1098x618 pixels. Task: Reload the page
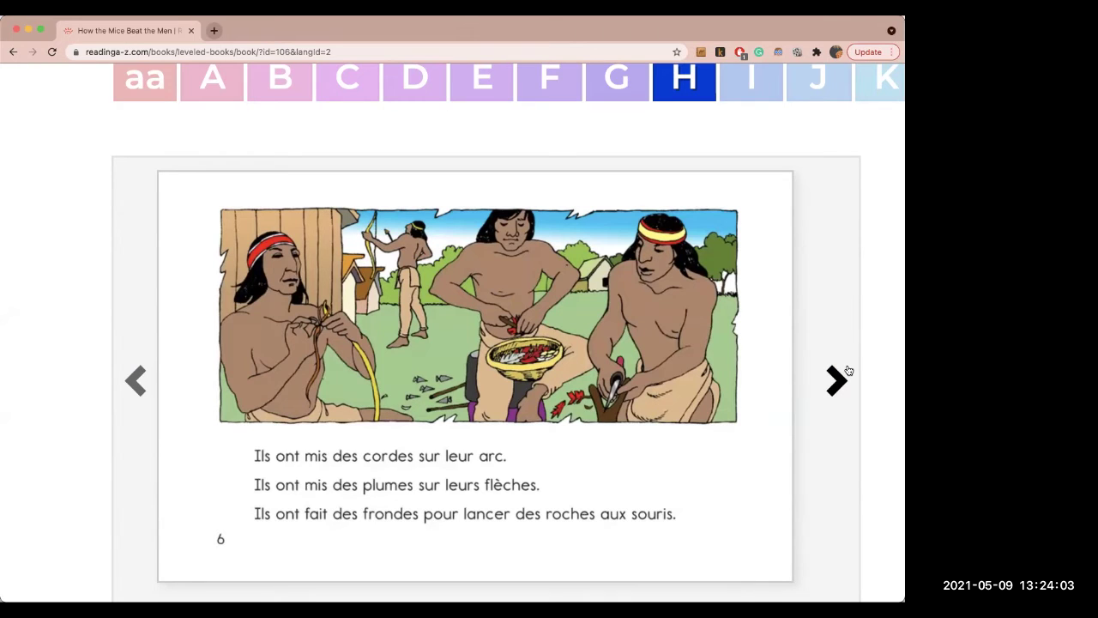(x=52, y=52)
